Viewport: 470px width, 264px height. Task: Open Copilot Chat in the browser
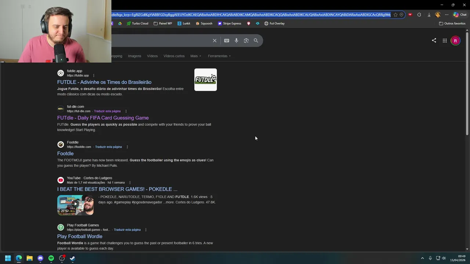click(x=460, y=15)
